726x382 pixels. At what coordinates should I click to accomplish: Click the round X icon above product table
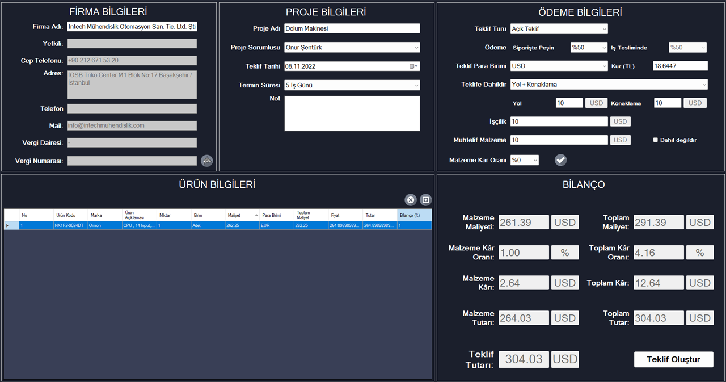[x=411, y=200]
